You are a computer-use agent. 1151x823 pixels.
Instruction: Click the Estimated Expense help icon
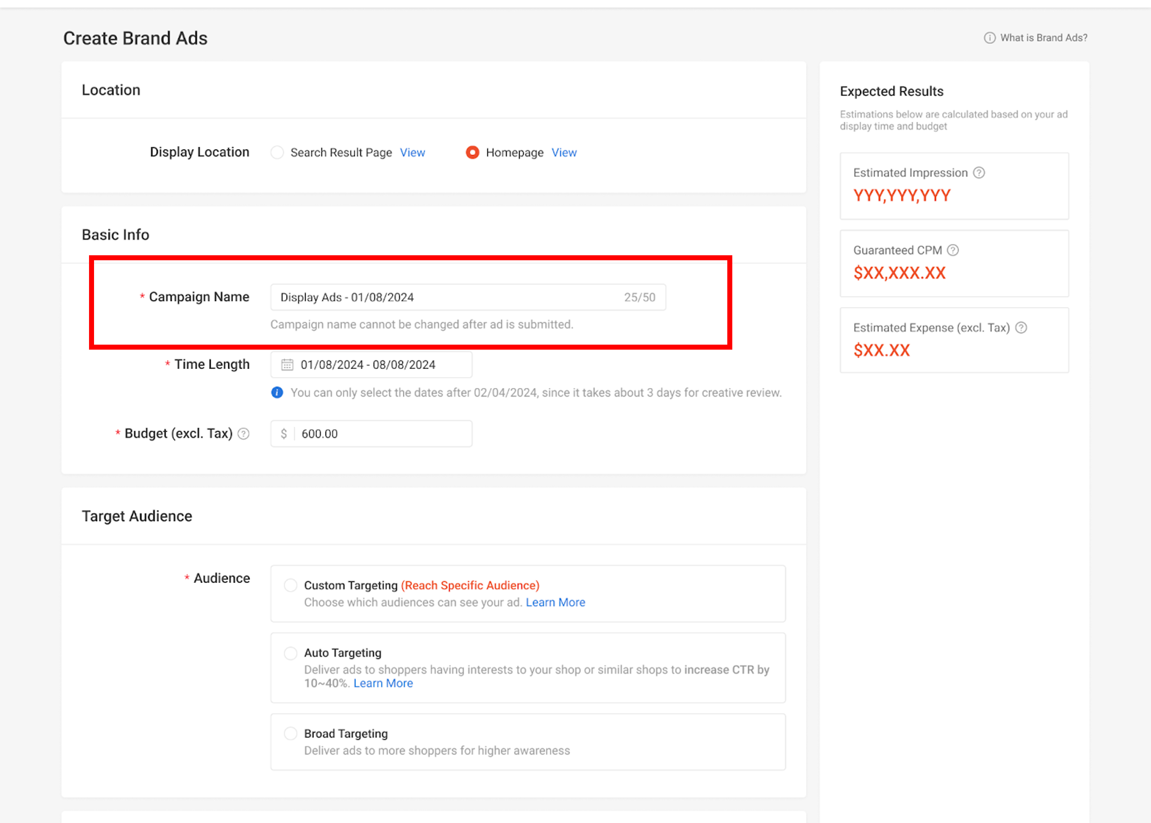tap(1022, 328)
